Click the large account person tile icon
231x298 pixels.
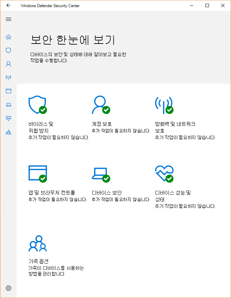(x=101, y=105)
